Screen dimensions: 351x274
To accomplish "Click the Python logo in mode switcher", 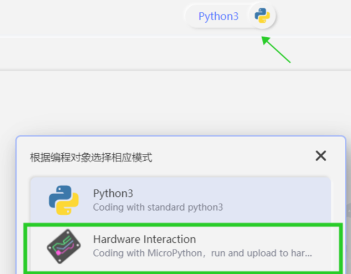I will 262,16.
